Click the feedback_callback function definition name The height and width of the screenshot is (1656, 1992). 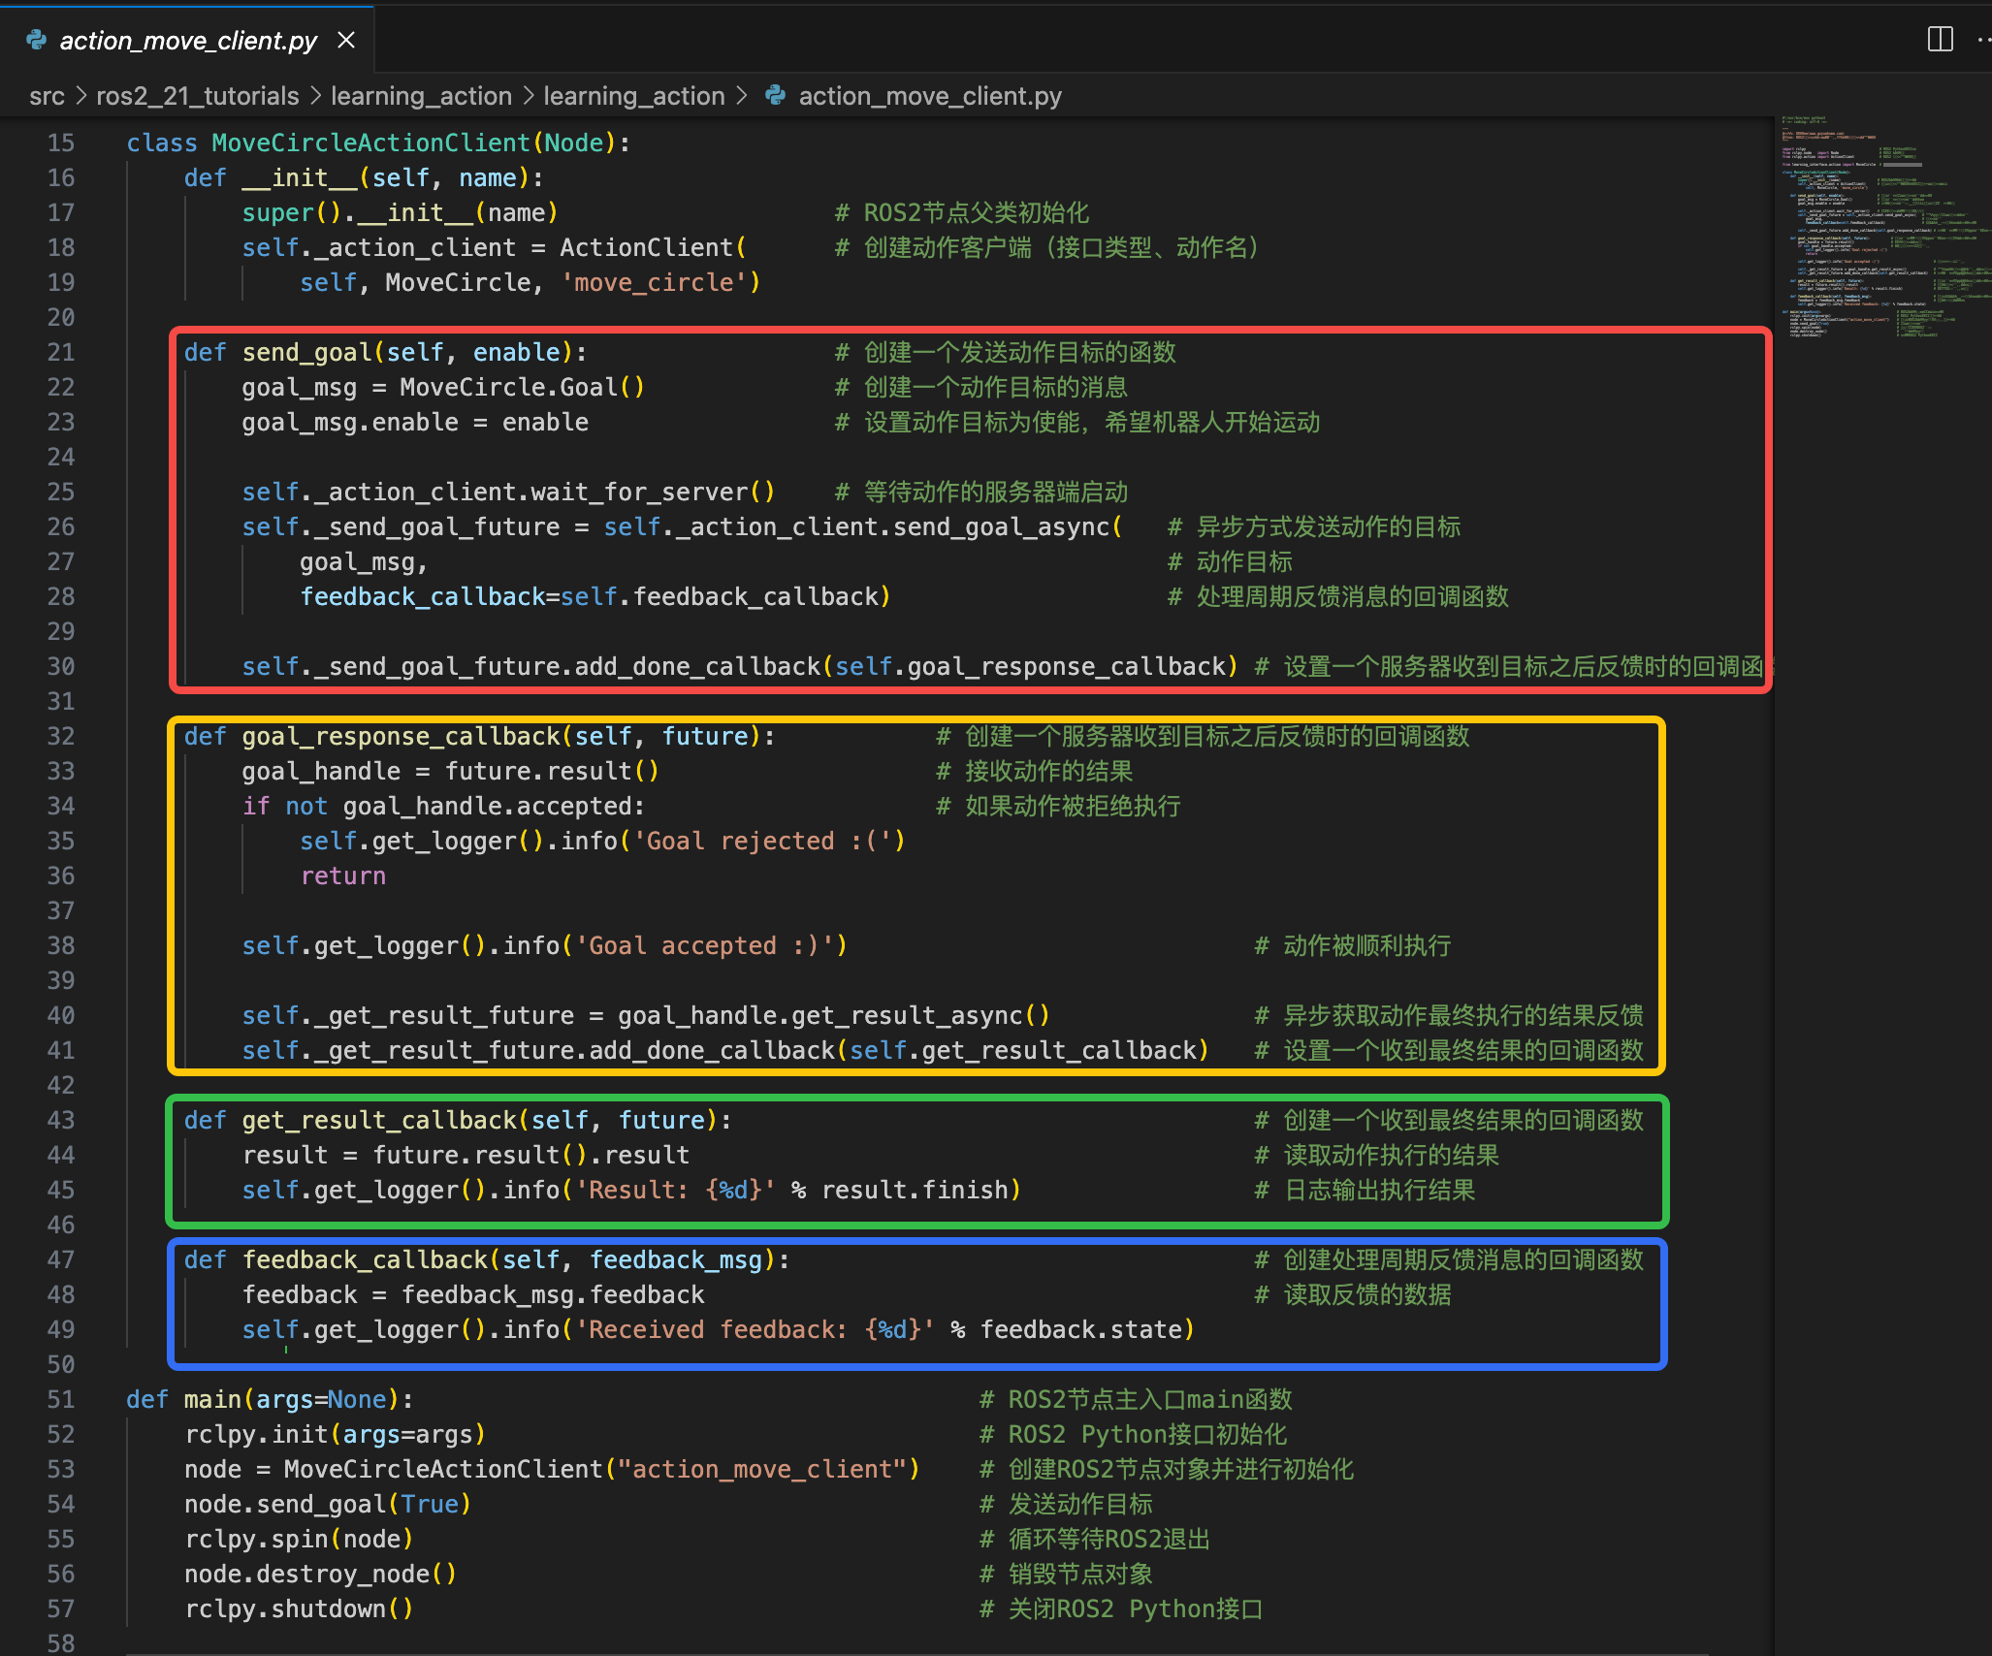point(365,1259)
